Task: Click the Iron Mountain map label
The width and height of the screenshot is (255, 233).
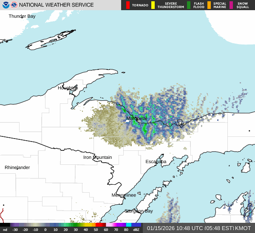Action: click(x=97, y=157)
